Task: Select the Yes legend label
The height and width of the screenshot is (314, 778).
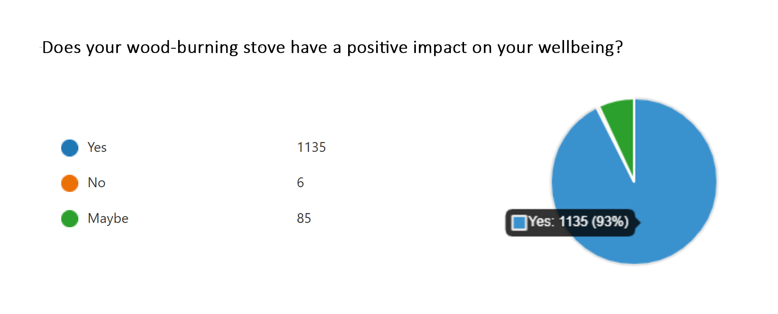Action: pyautogui.click(x=97, y=147)
